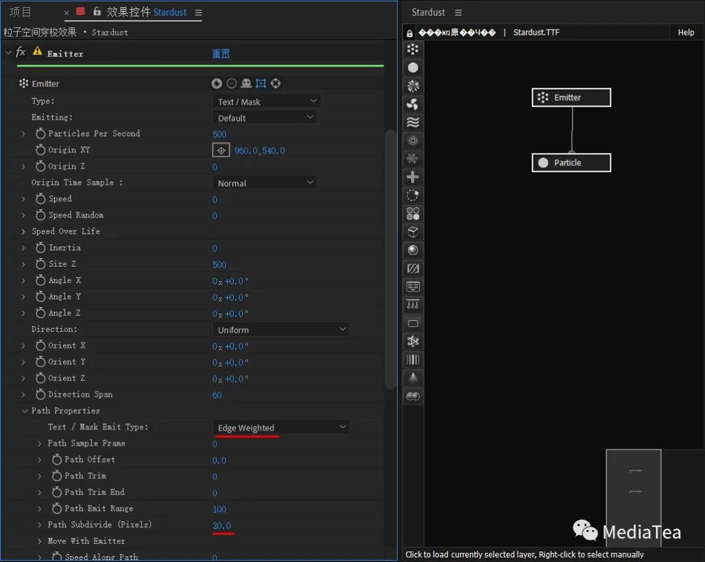
Task: Add an Emitter node from the Stardust toolbar
Action: point(413,49)
